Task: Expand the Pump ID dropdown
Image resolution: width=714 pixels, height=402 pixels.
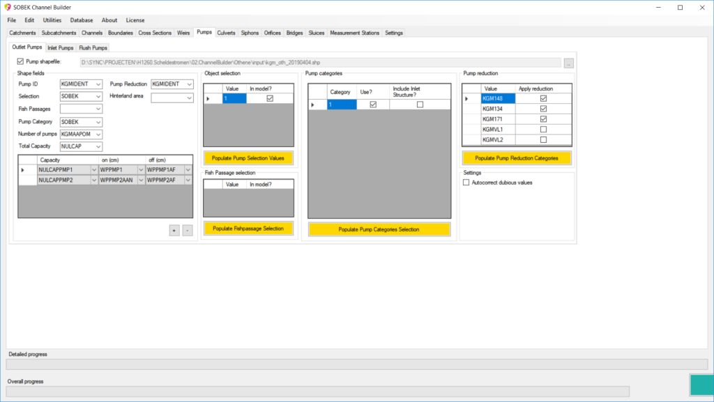Action: (98, 84)
